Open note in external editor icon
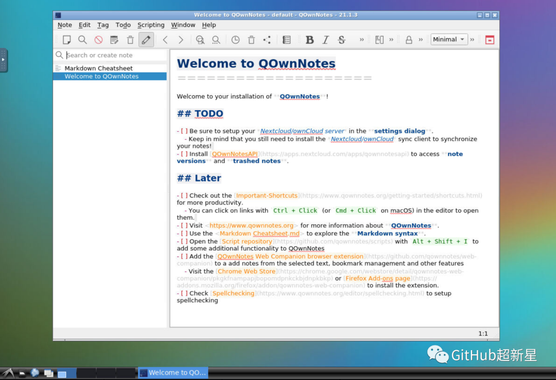Viewport: 556px width, 380px height. (114, 40)
